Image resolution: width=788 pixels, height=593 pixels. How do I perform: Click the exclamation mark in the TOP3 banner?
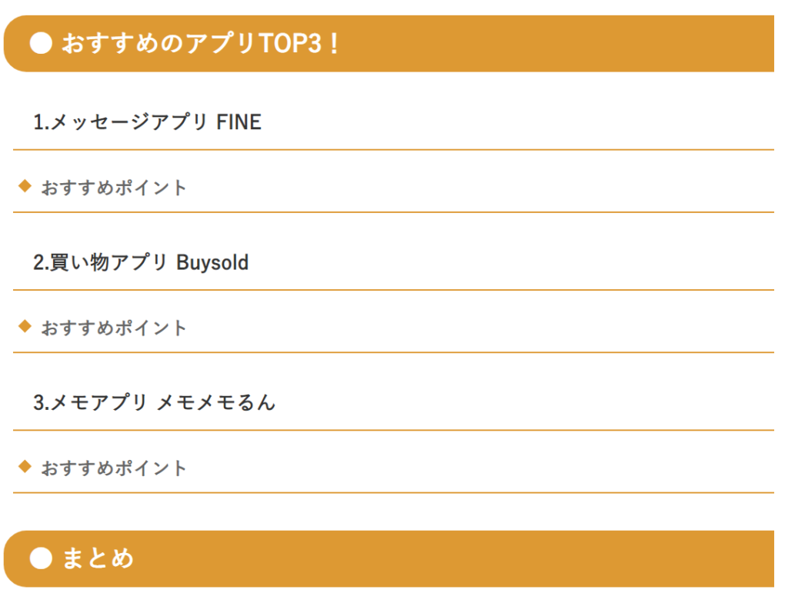[x=332, y=44]
